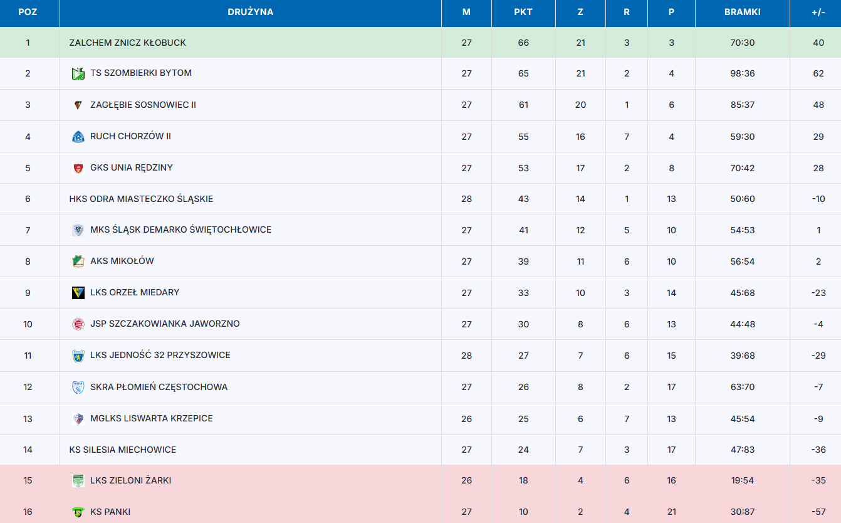Open the HKS Odra Miasteczko Śląskie link
841x523 pixels.
click(141, 199)
